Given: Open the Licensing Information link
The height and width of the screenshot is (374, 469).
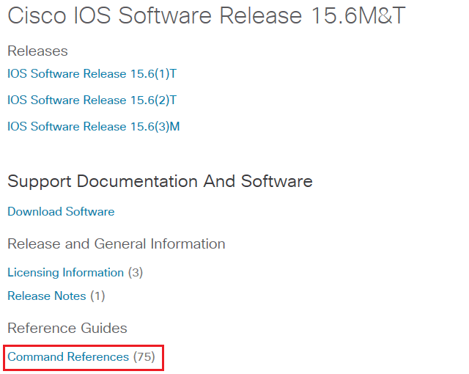Looking at the screenshot, I should [65, 273].
